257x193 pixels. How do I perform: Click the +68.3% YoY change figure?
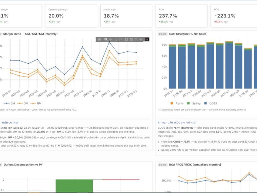point(163,22)
